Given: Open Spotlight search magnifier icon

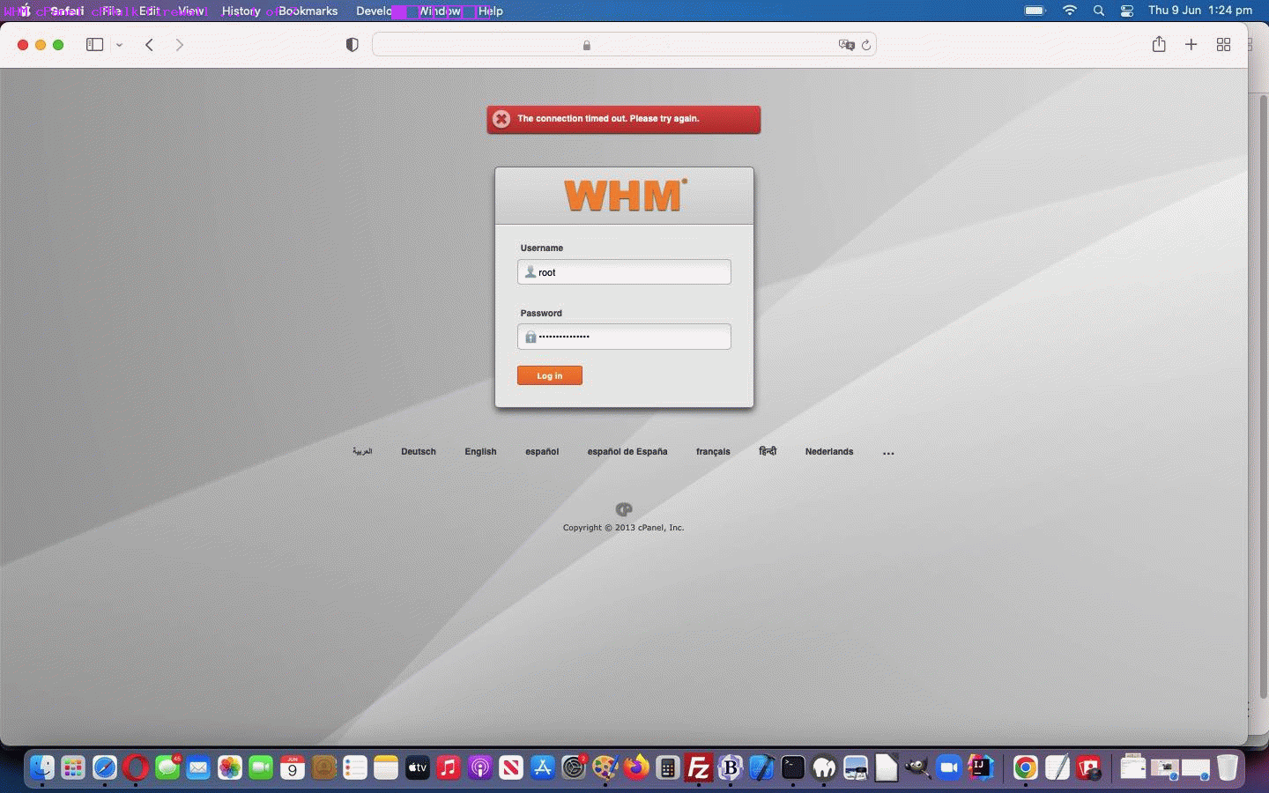Looking at the screenshot, I should (x=1099, y=11).
